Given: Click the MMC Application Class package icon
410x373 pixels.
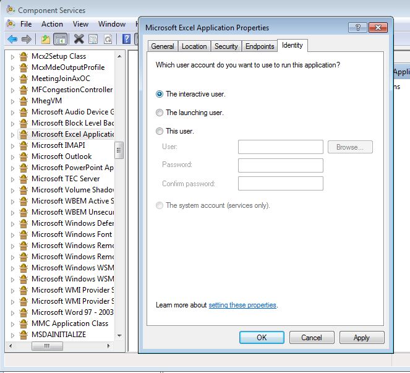Looking at the screenshot, I should (23, 324).
